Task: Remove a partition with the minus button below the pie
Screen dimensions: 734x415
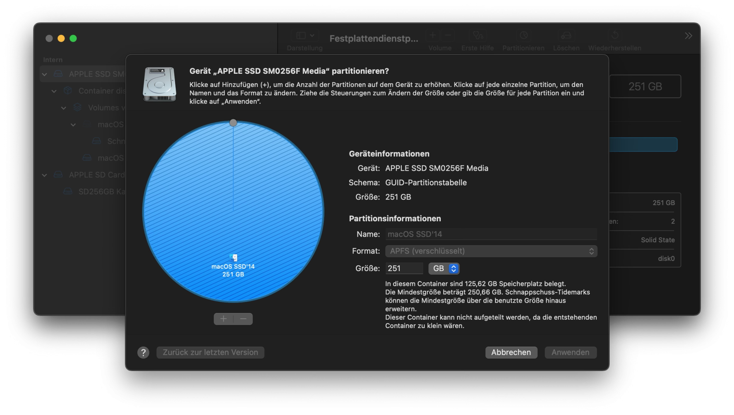Action: pyautogui.click(x=243, y=319)
